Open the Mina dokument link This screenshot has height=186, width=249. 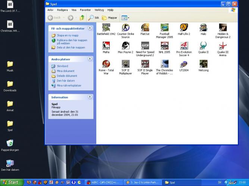click(x=65, y=71)
